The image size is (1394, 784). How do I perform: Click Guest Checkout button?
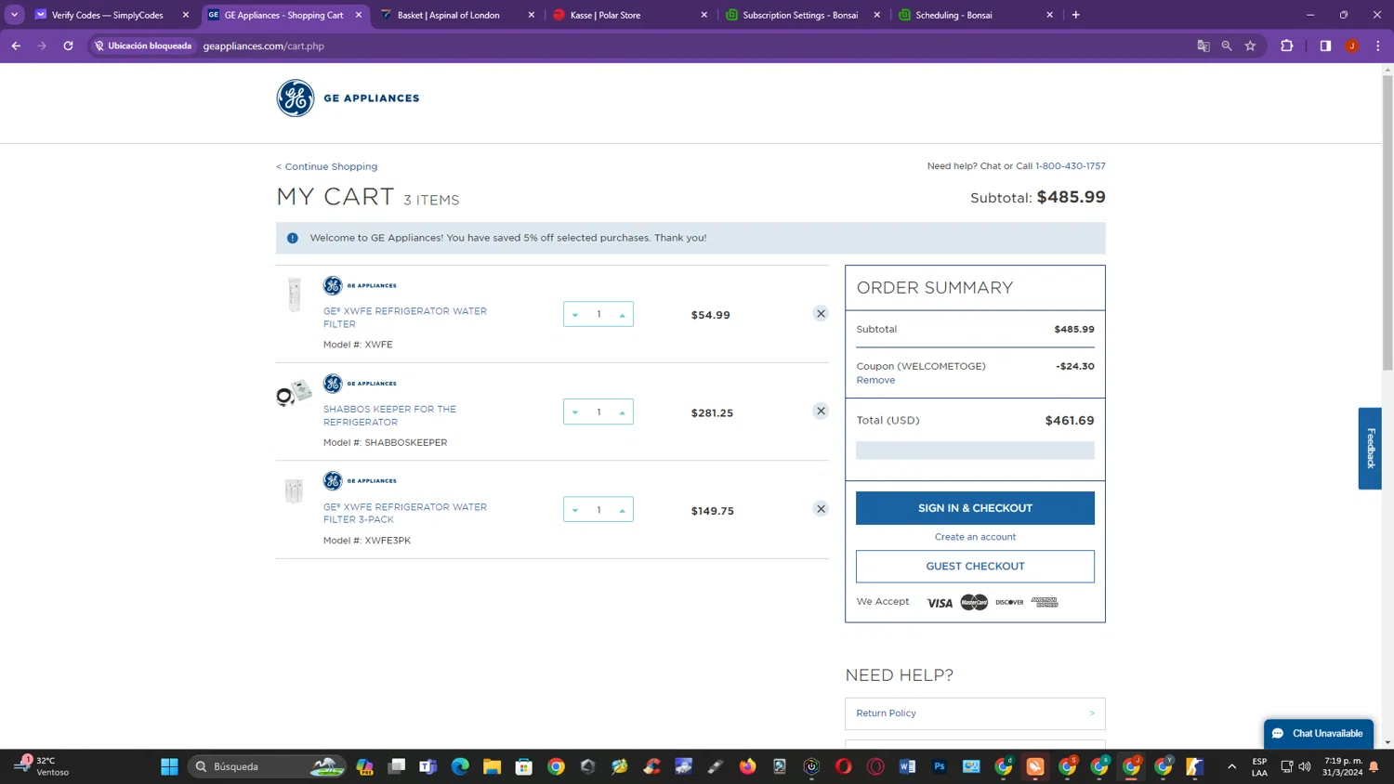coord(975,566)
